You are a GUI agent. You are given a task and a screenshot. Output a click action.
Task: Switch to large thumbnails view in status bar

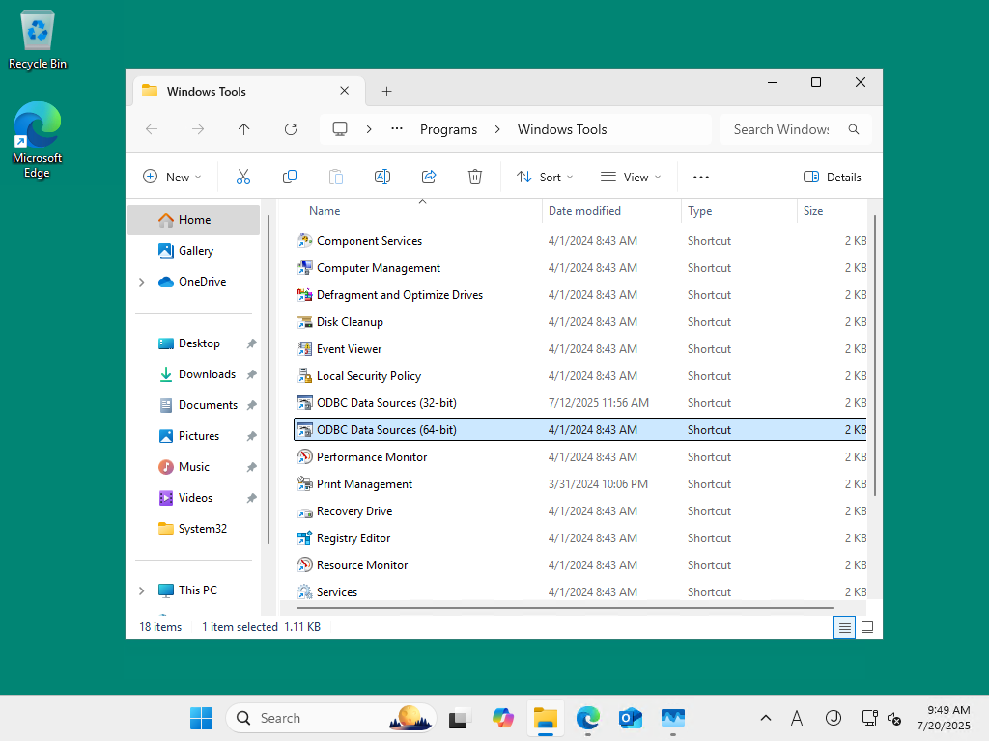(x=867, y=627)
